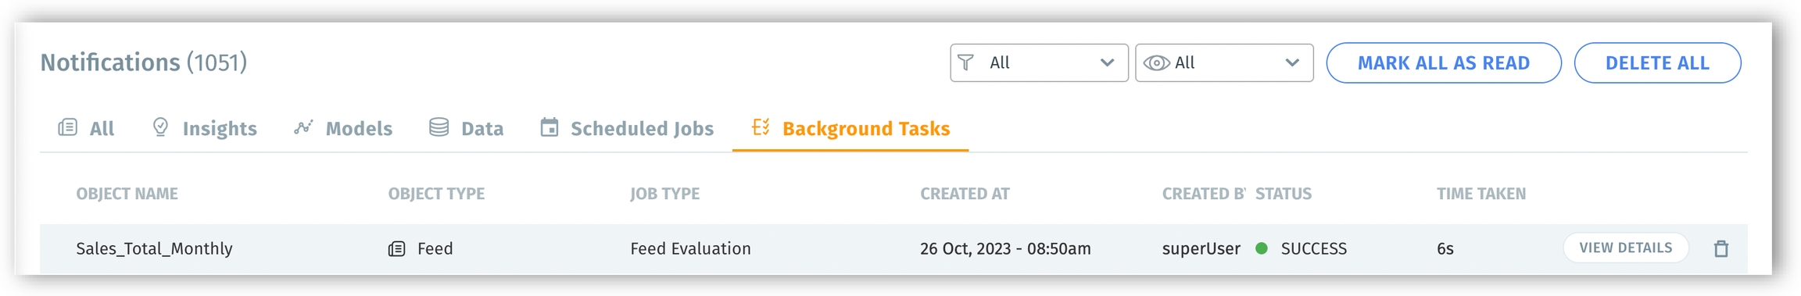
Task: Click the Scheduled Jobs calendar icon
Action: [x=550, y=127]
